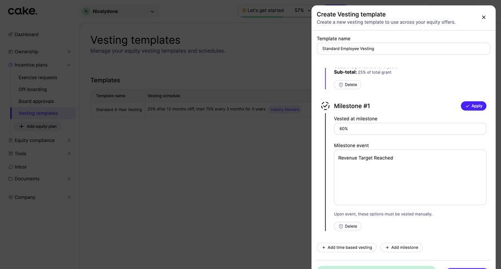This screenshot has width=501, height=269.
Task: Click the plus icon in Add equity plan
Action: coord(22,126)
